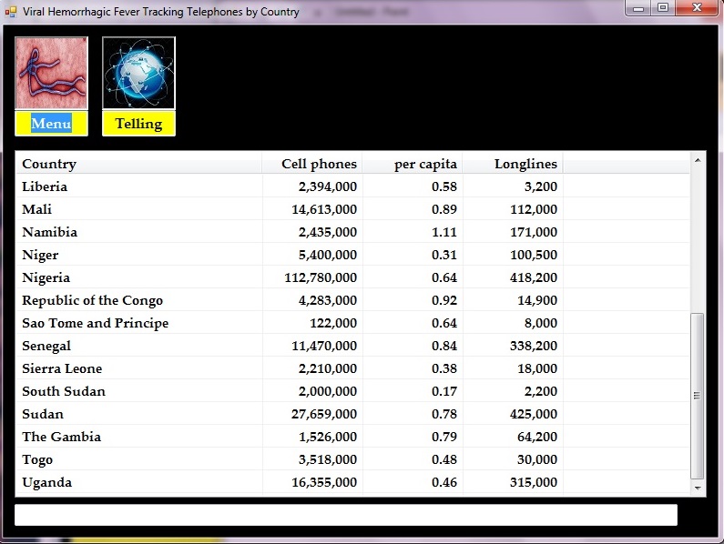Select the Namibia row
The height and width of the screenshot is (544, 724).
click(x=352, y=232)
